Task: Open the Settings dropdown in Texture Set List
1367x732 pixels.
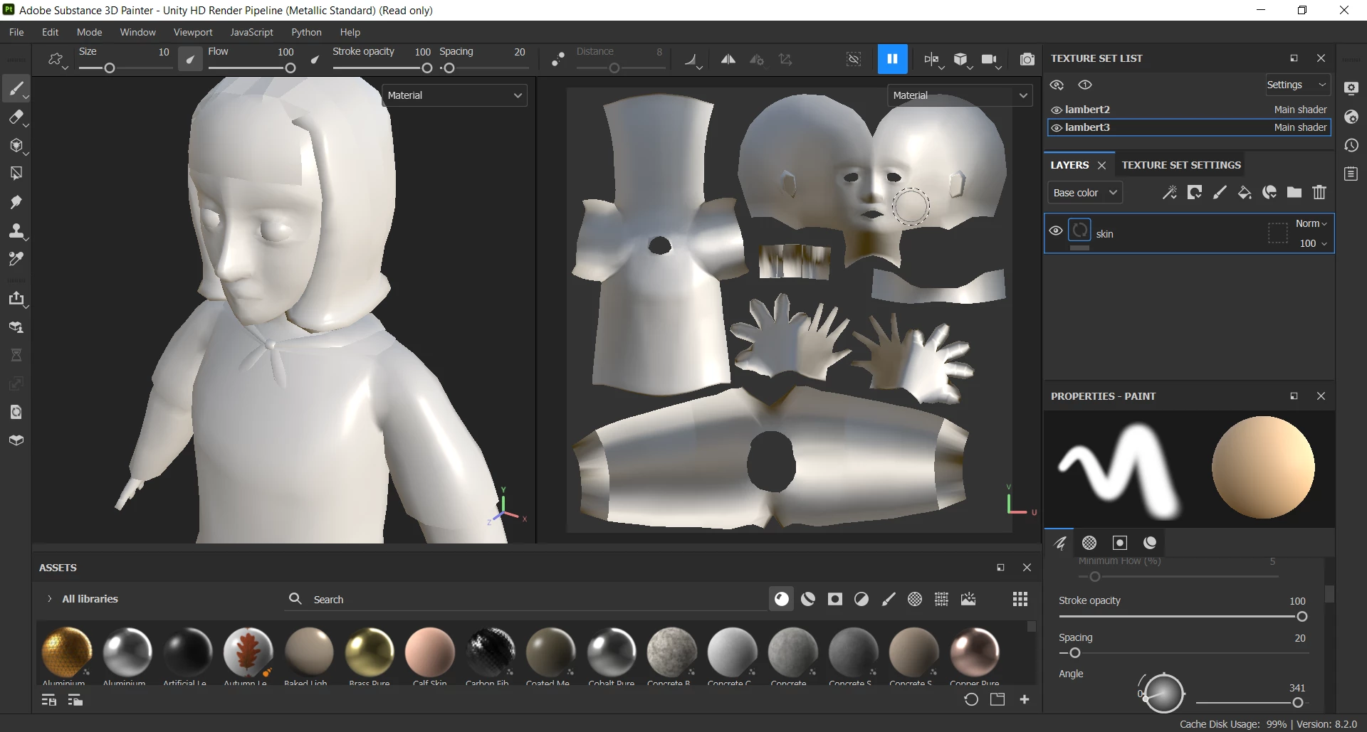Action: 1297,85
